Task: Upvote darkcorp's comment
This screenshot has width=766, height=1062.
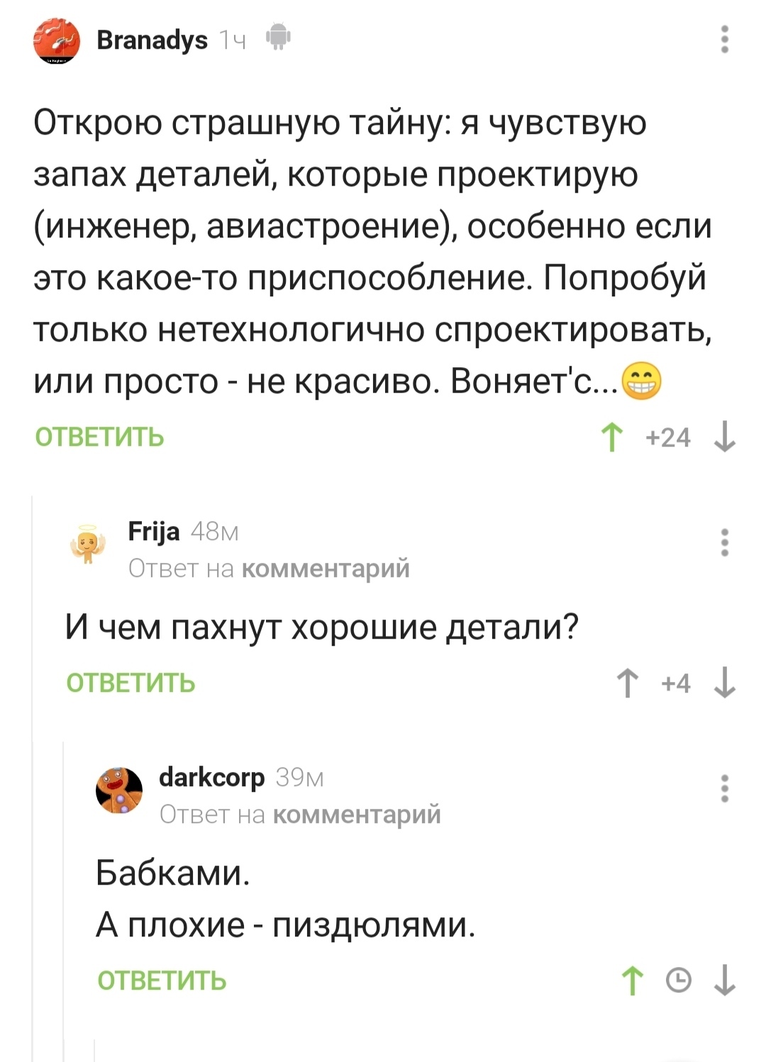Action: (632, 981)
